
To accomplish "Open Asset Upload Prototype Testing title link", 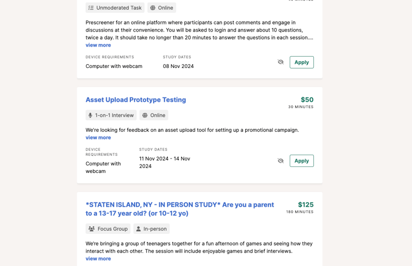I will coord(136,100).
